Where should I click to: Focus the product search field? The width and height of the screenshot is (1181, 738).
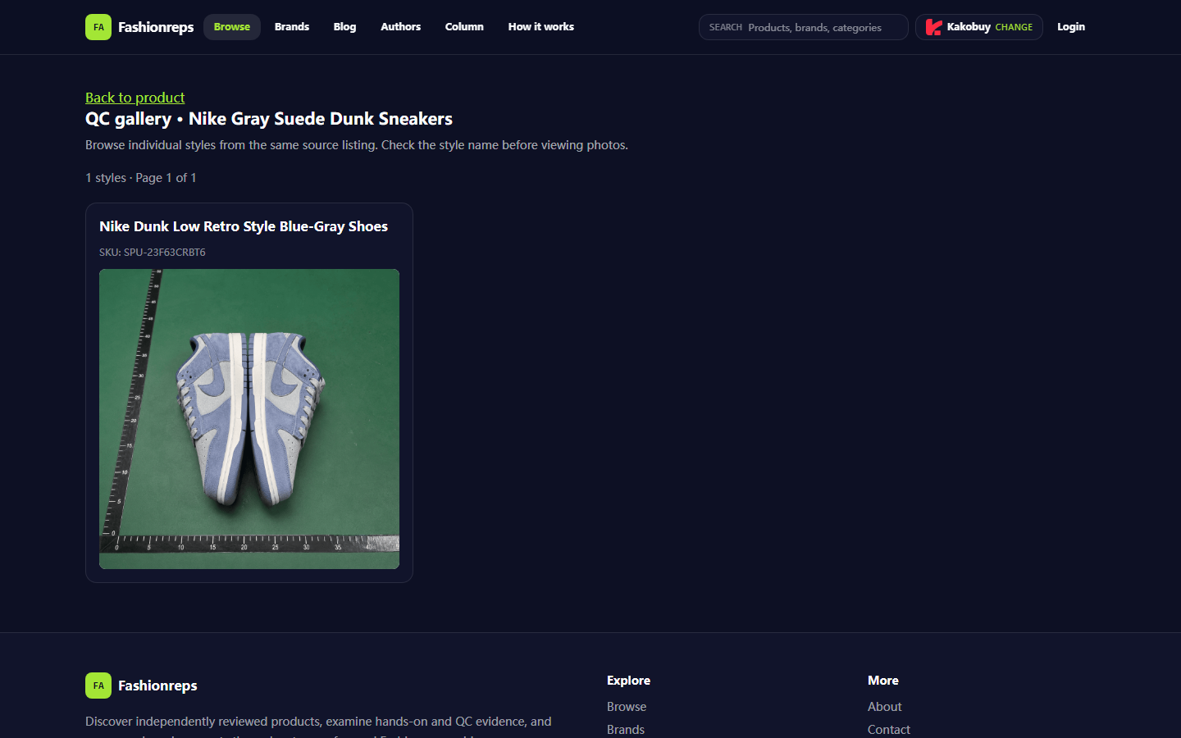pos(804,27)
